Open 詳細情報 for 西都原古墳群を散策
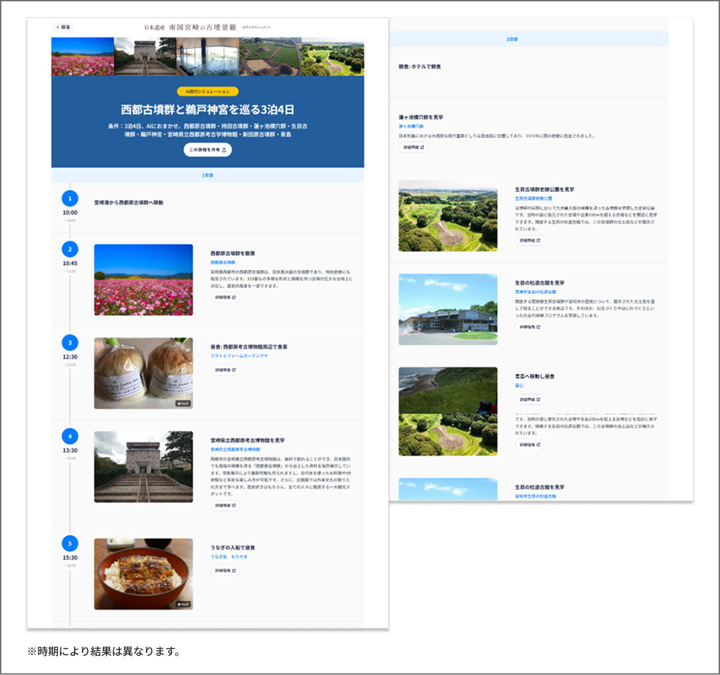 point(225,297)
